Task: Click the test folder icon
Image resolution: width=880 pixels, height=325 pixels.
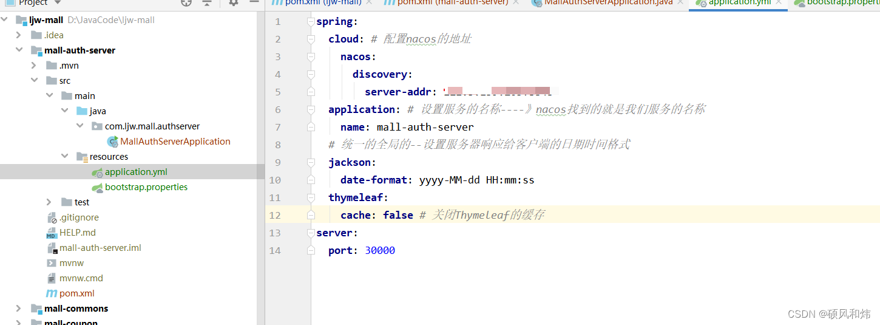Action: pos(67,202)
